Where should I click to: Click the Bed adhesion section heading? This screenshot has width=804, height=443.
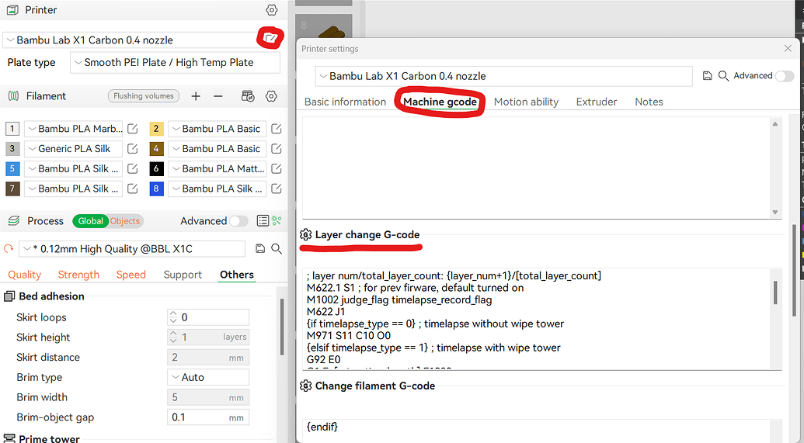(x=51, y=296)
